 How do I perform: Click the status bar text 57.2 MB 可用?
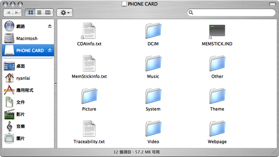coord(147,152)
